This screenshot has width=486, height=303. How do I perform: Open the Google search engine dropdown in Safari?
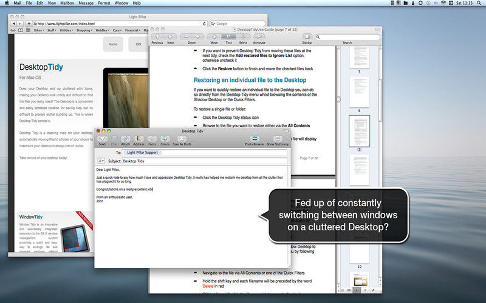click(213, 24)
